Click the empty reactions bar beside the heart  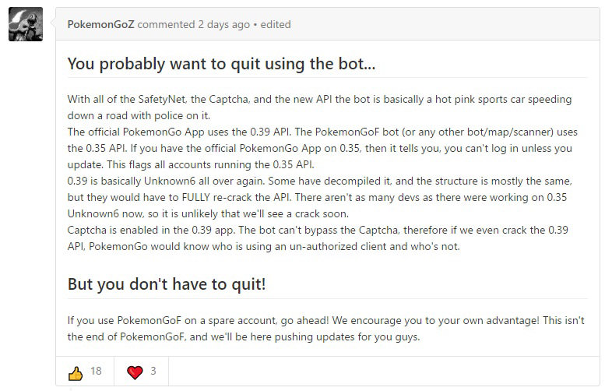click(x=384, y=371)
